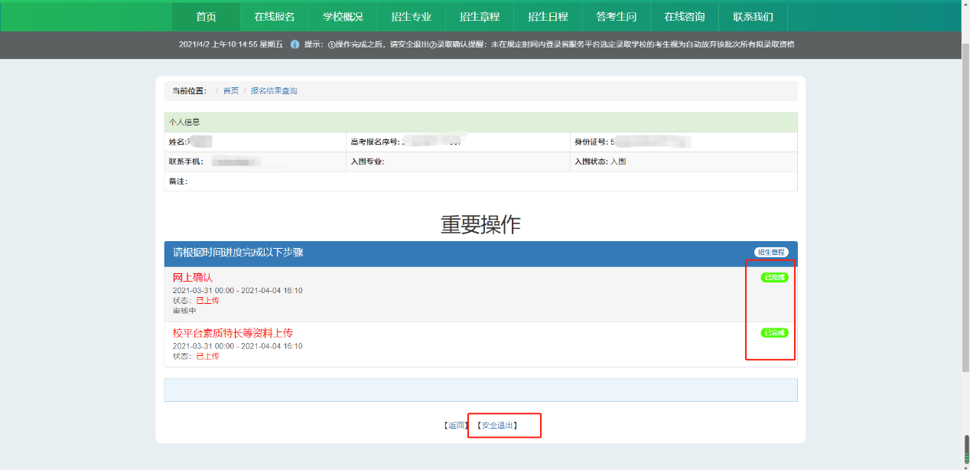Viewport: 970px width, 470px height.
Task: Click the 报名结果查询 breadcrumb link
Action: coord(274,91)
